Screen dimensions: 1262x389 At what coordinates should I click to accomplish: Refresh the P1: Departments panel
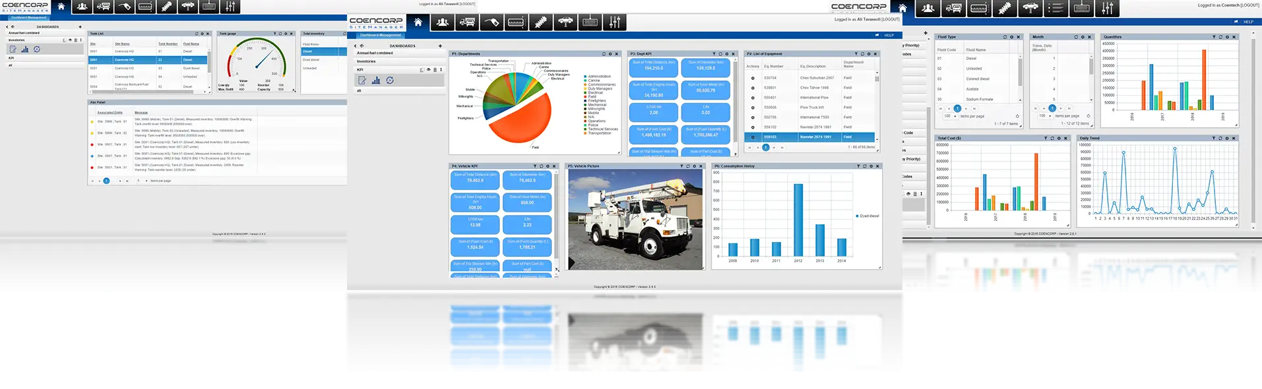coord(604,54)
